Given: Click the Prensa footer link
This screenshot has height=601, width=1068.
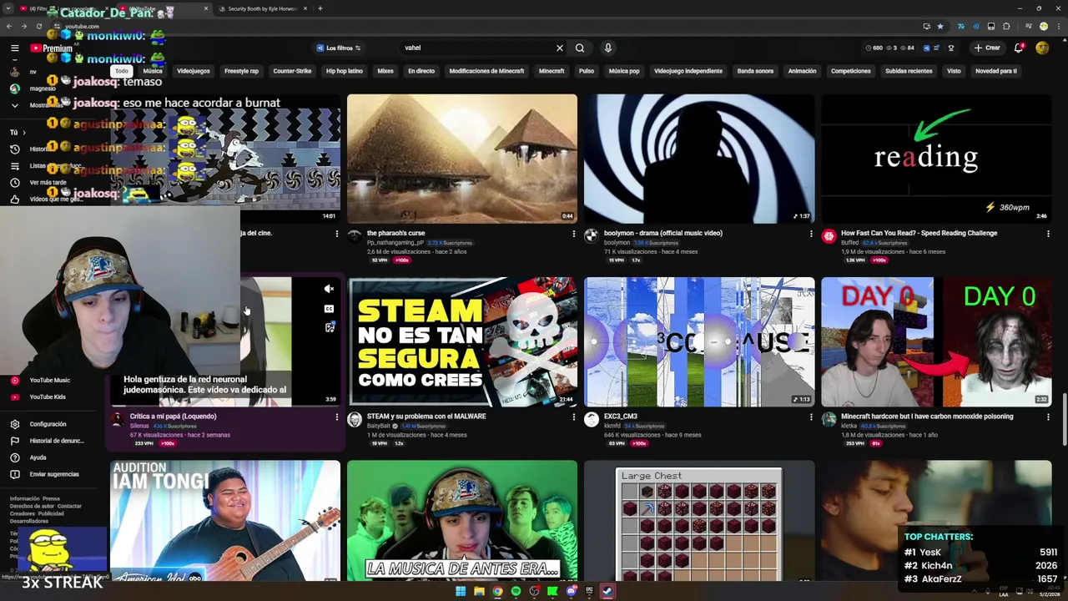Looking at the screenshot, I should click(x=51, y=499).
